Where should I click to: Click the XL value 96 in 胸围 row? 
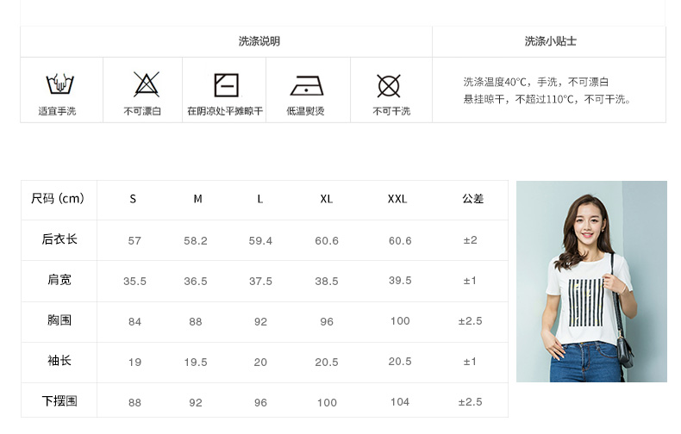pos(327,322)
